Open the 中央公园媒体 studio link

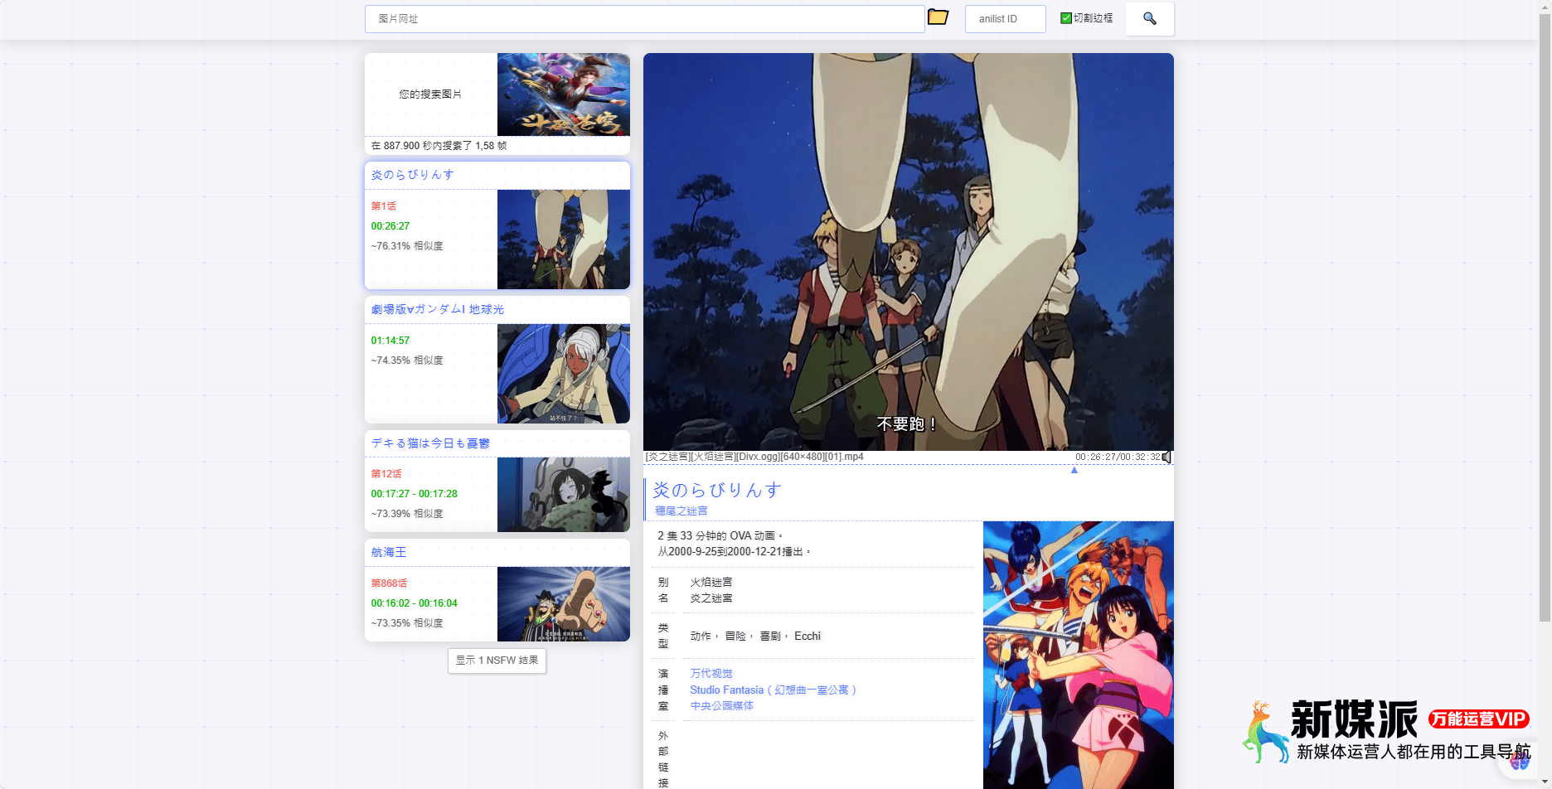721,705
